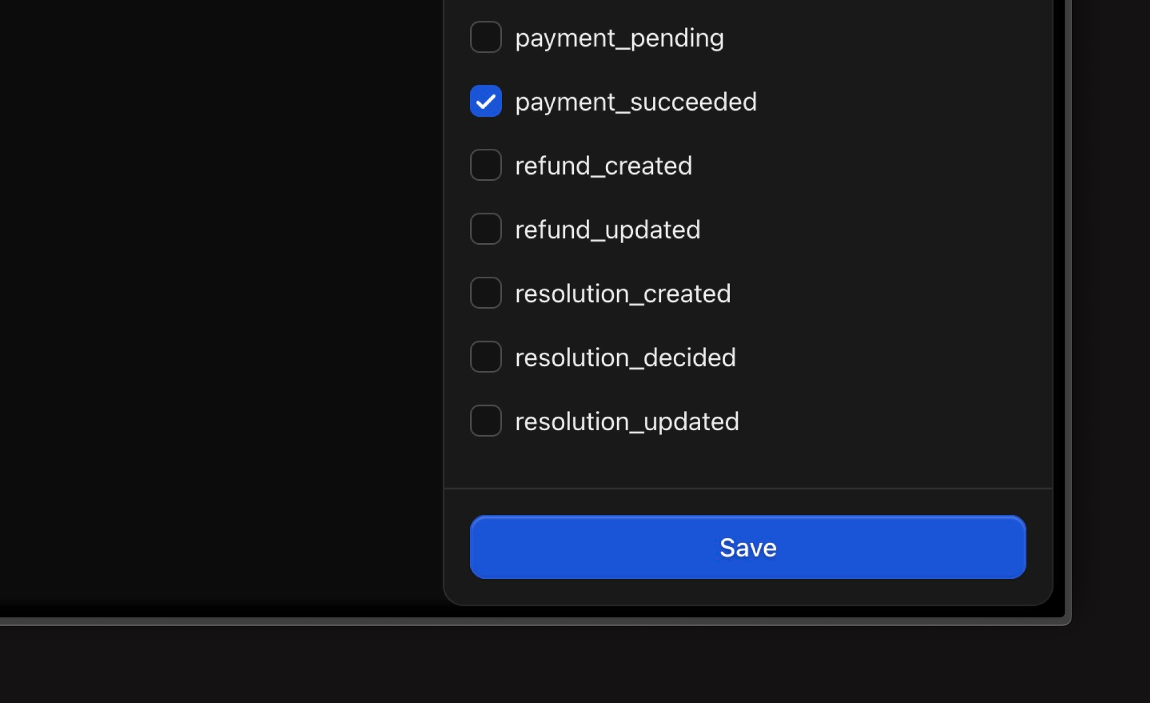Viewport: 1150px width, 703px height.
Task: Uncheck the payment_succeeded checkbox
Action: [486, 101]
